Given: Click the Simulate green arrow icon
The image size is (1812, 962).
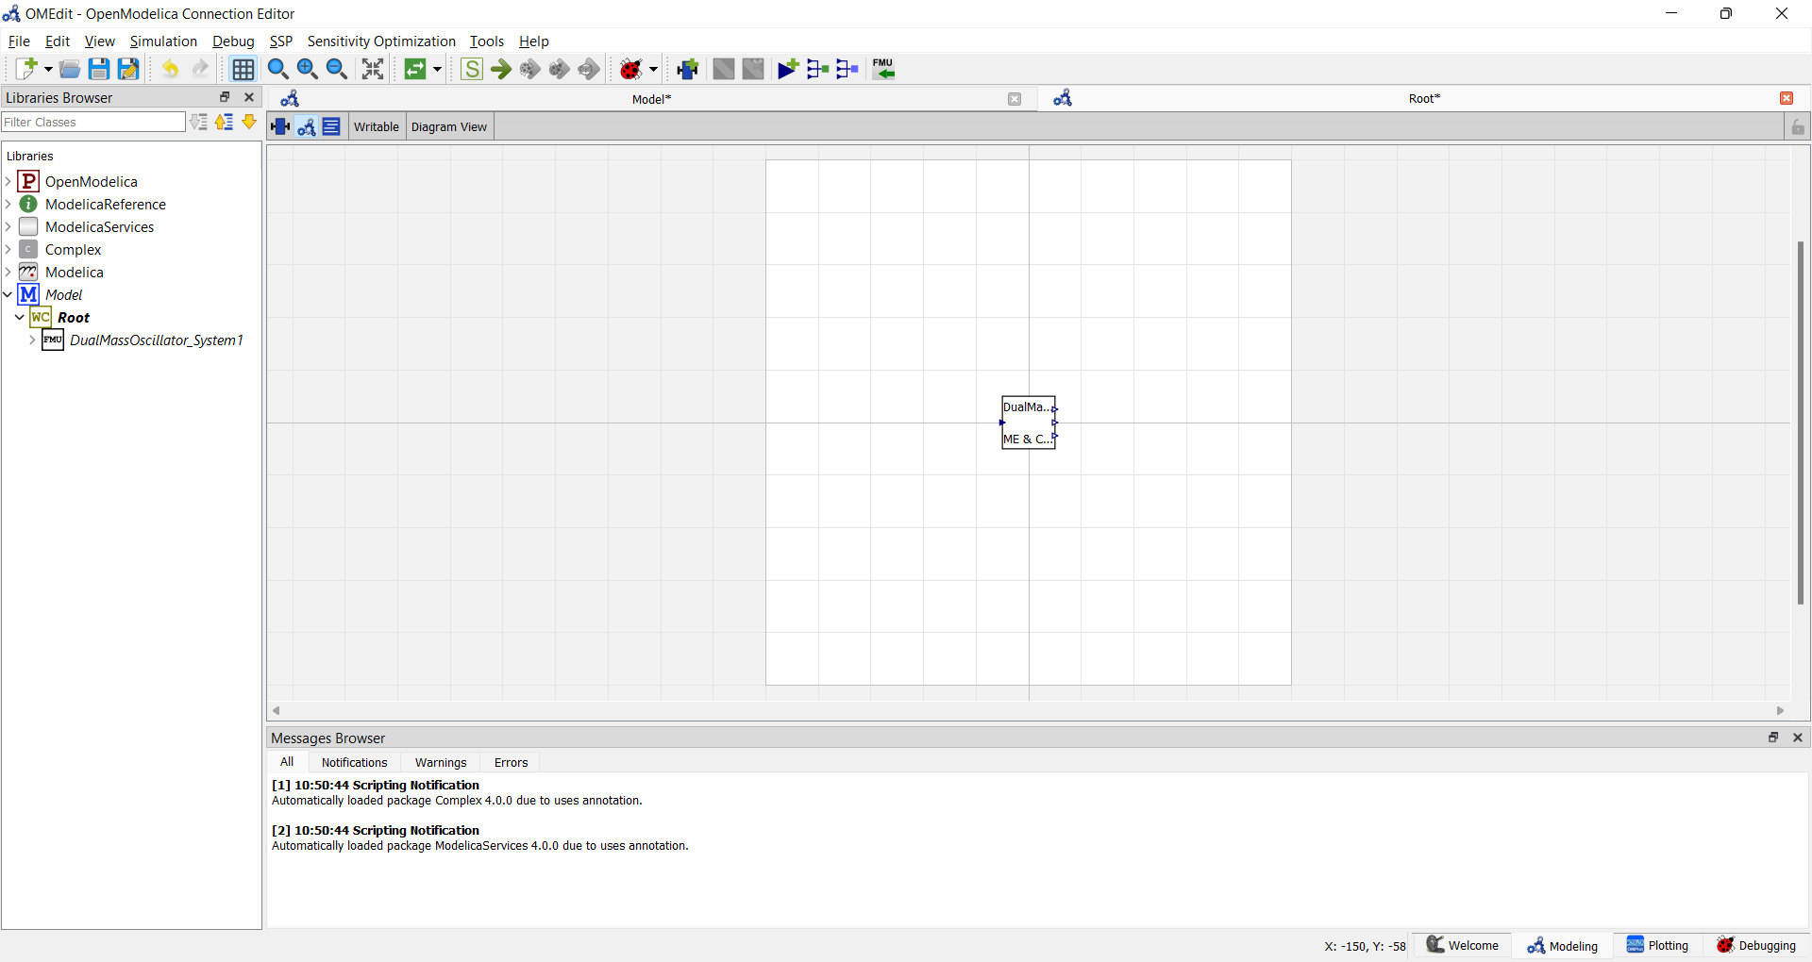Looking at the screenshot, I should (x=501, y=69).
